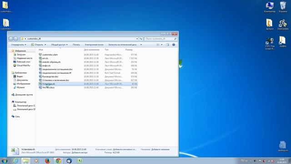Expand the Открыть dropdown arrow

coord(45,45)
